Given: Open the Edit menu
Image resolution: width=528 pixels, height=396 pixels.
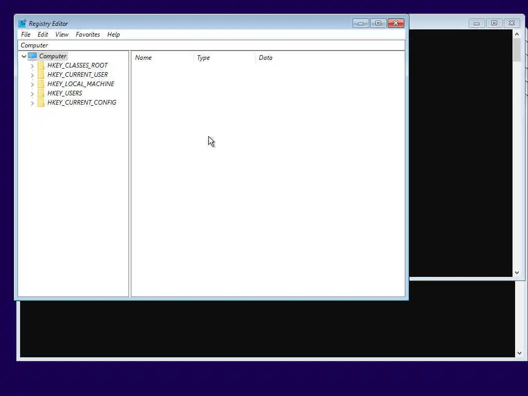Looking at the screenshot, I should [43, 35].
